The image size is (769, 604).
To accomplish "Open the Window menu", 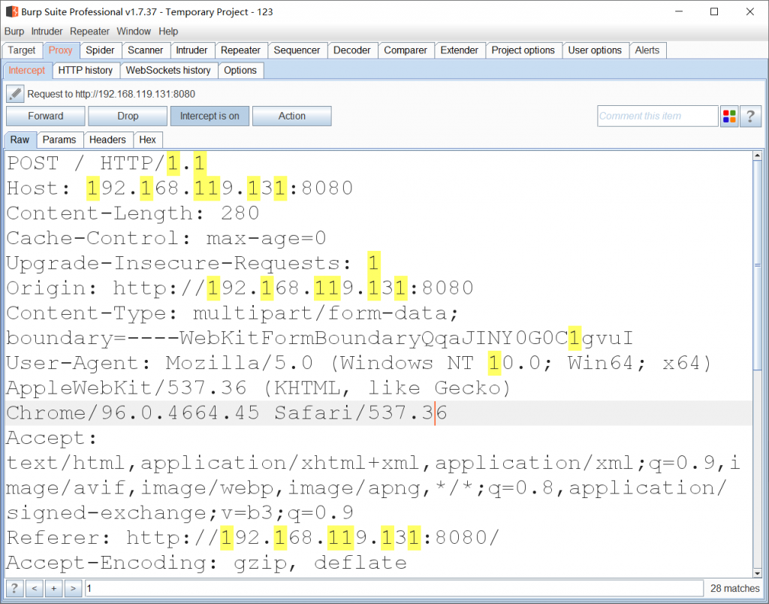I will tap(134, 32).
